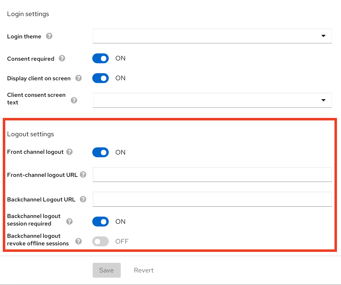Open help for Backchannel logout revoke offline sessions

[78, 241]
